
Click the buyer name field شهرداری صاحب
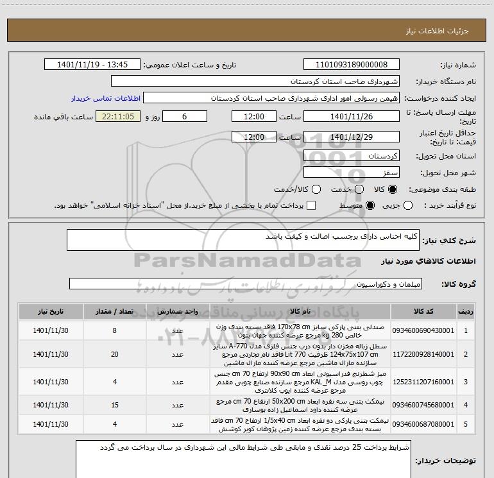[255, 81]
